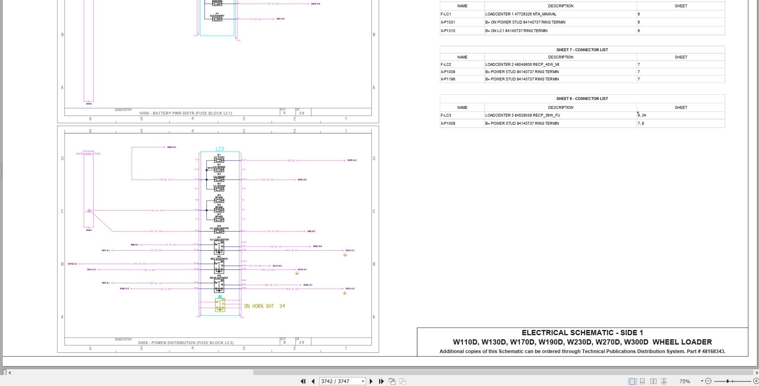759x386 pixels.
Task: Click the zoom out minus icon
Action: tap(708, 381)
